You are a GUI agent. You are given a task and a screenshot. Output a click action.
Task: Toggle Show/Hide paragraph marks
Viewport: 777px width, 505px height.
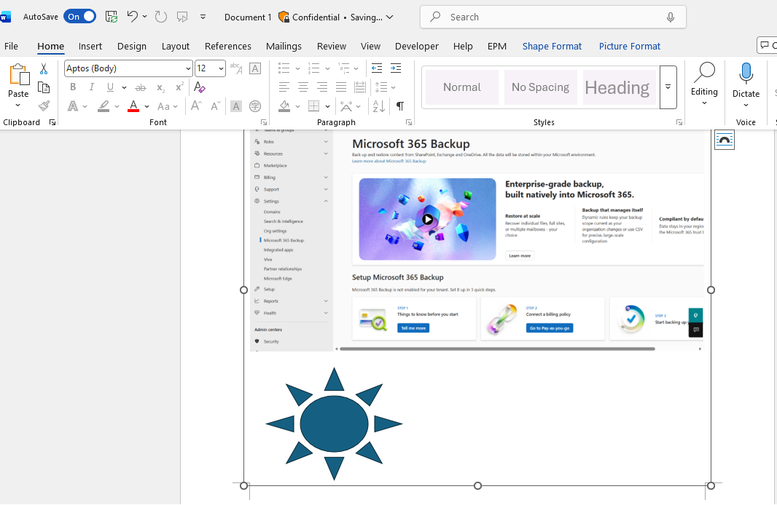click(400, 106)
